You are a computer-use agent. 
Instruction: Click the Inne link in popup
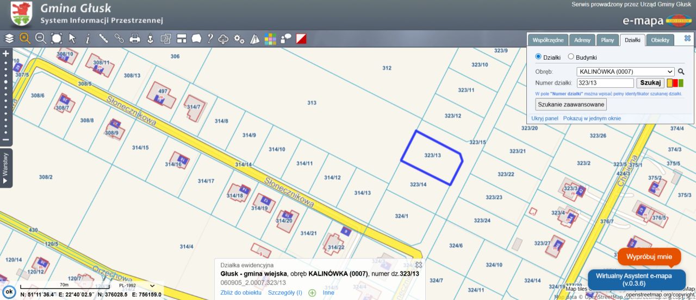point(328,293)
